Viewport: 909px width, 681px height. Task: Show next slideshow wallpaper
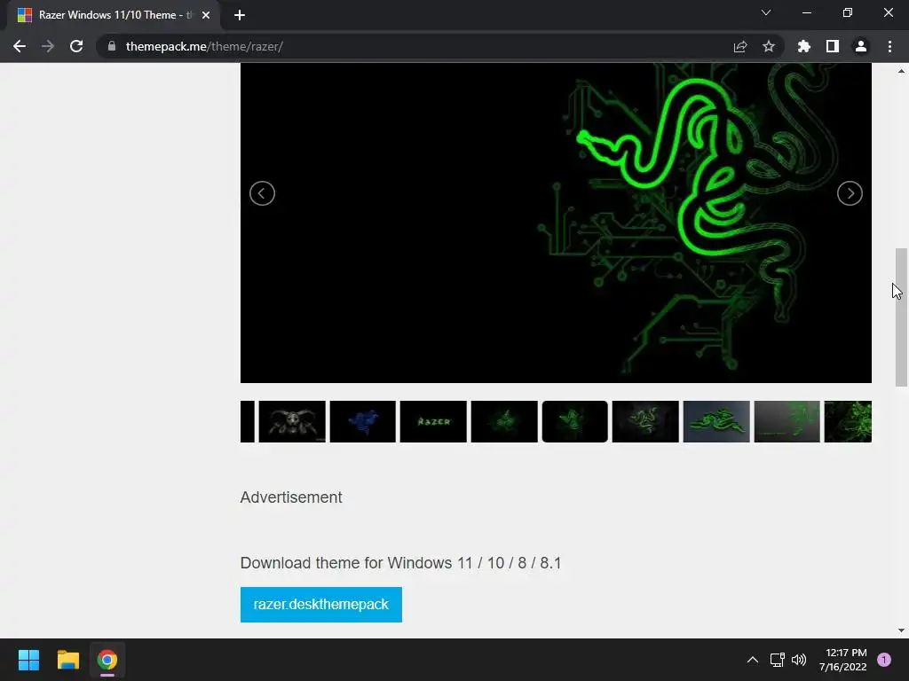850,193
